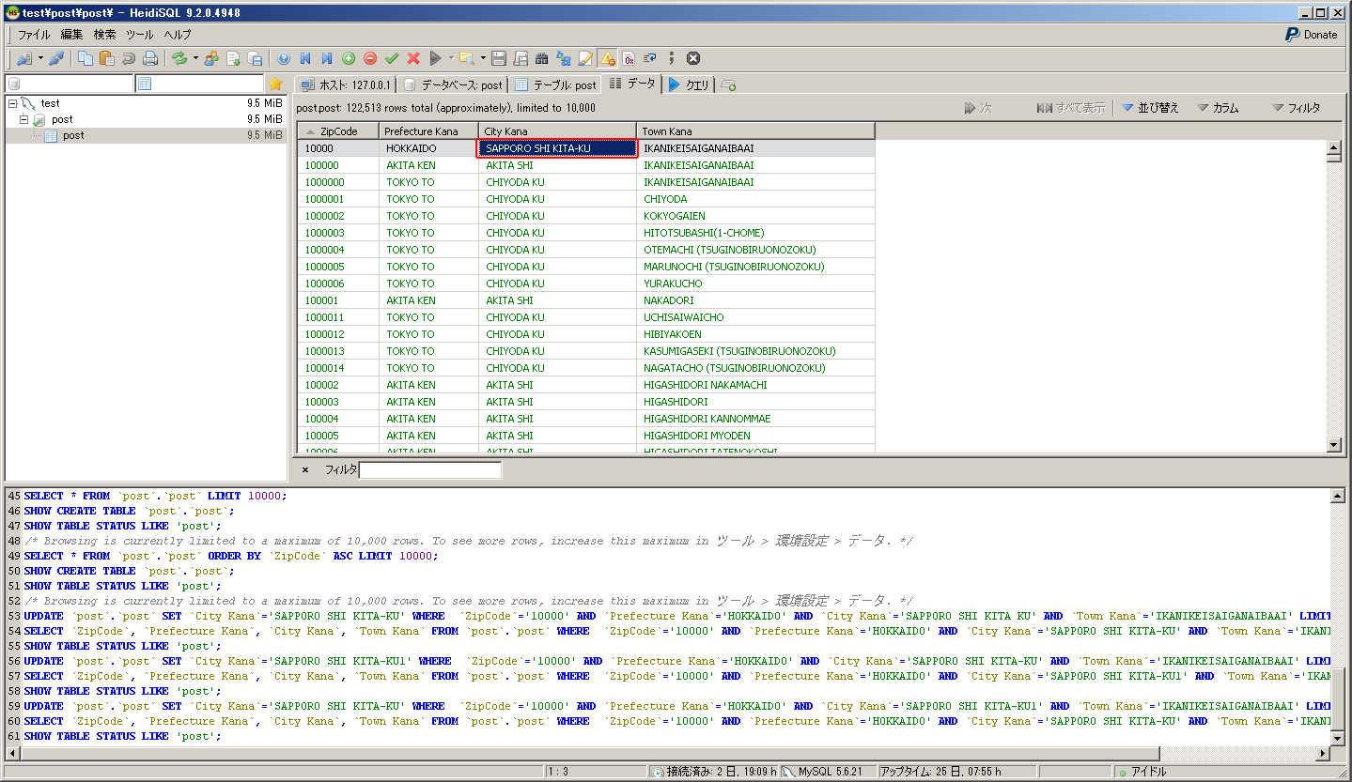
Task: Open the dropdown arrow beside refresh icon
Action: [x=195, y=58]
